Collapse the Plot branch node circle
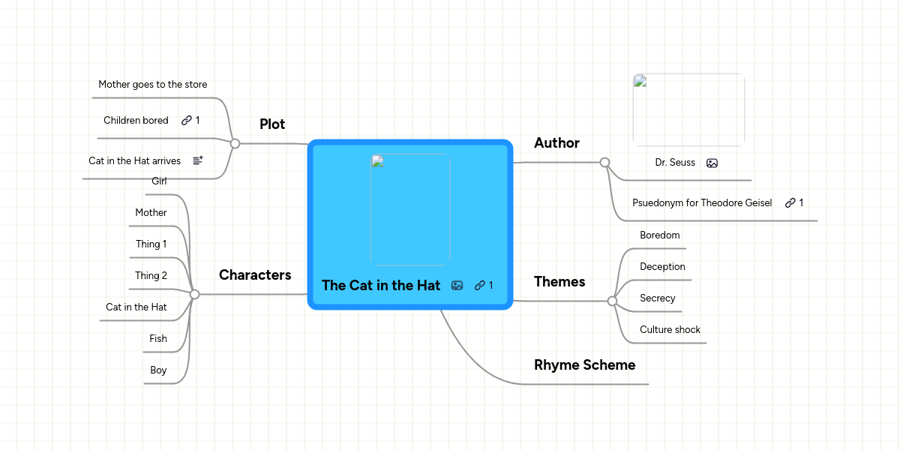This screenshot has width=900, height=450. [235, 143]
